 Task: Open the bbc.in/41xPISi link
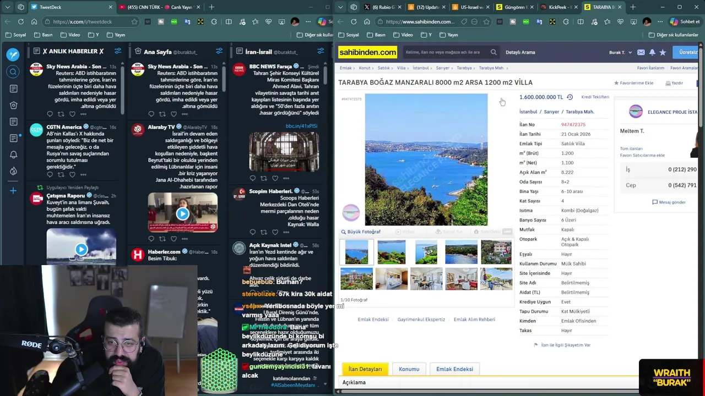(301, 126)
